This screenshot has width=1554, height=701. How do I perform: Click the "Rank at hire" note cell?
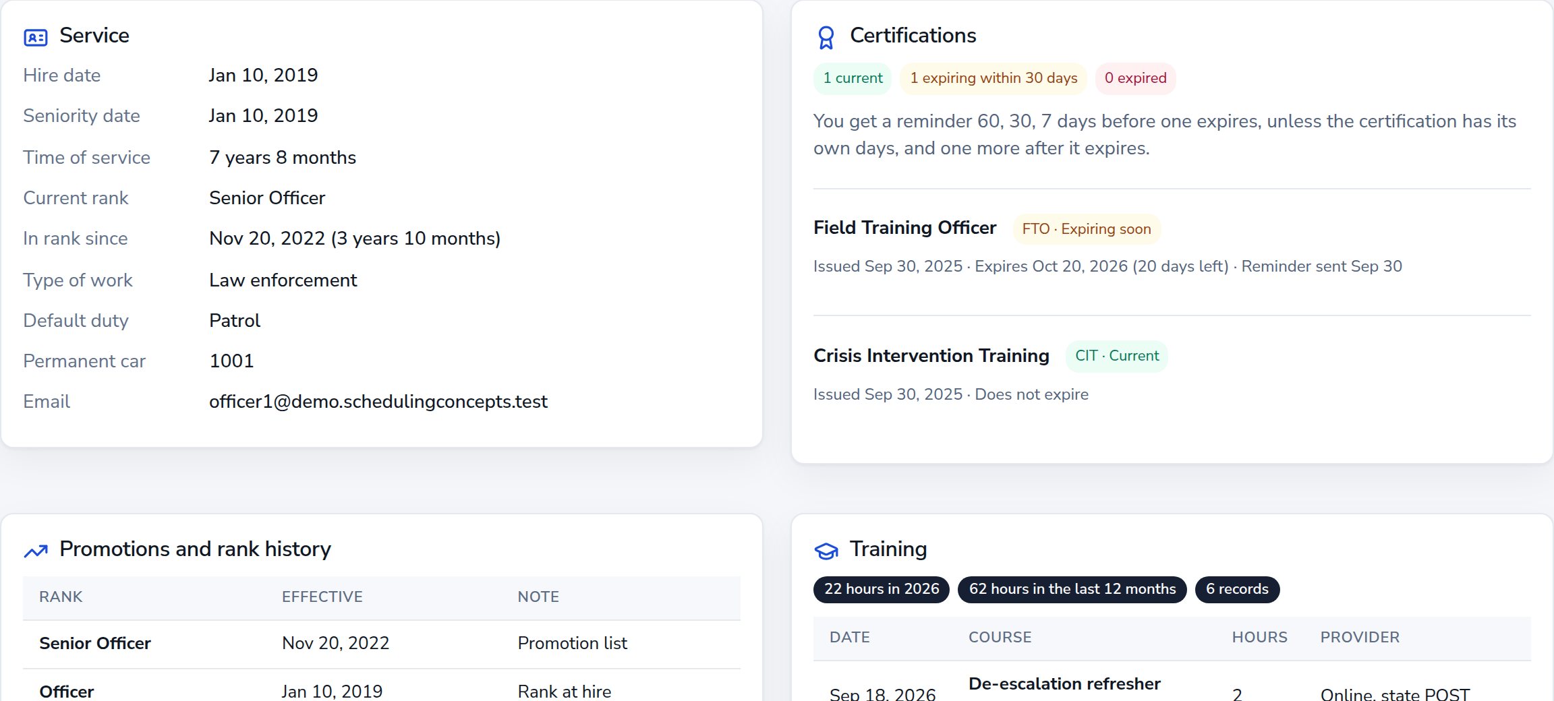pos(565,692)
